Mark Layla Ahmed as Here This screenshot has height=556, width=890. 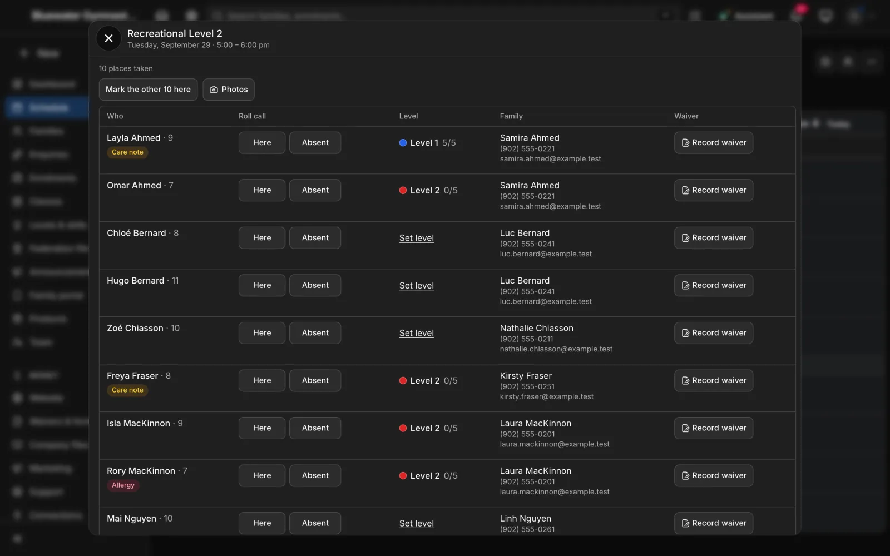tap(262, 143)
